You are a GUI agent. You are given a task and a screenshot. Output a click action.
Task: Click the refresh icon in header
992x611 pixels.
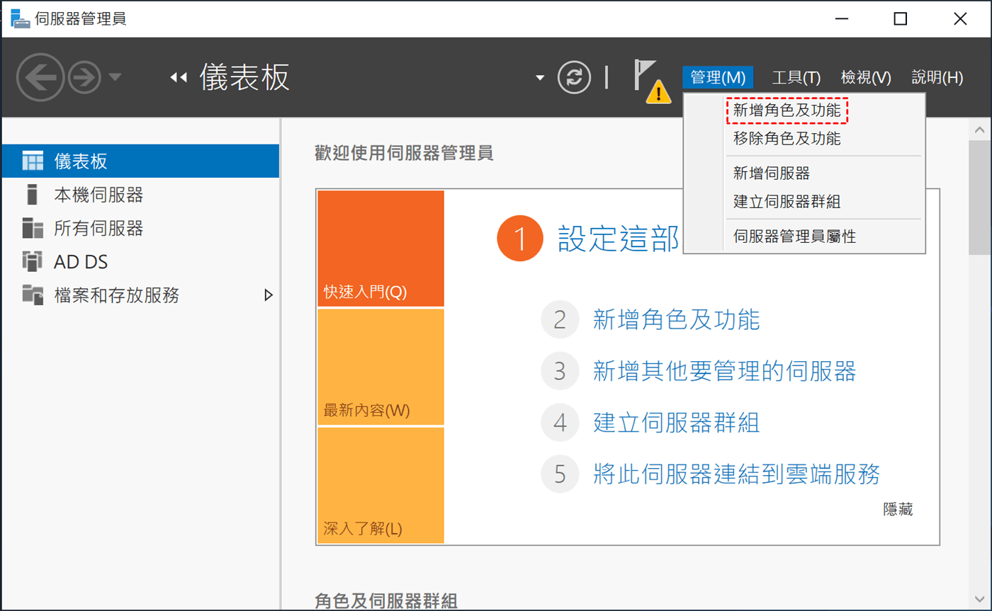(x=574, y=77)
